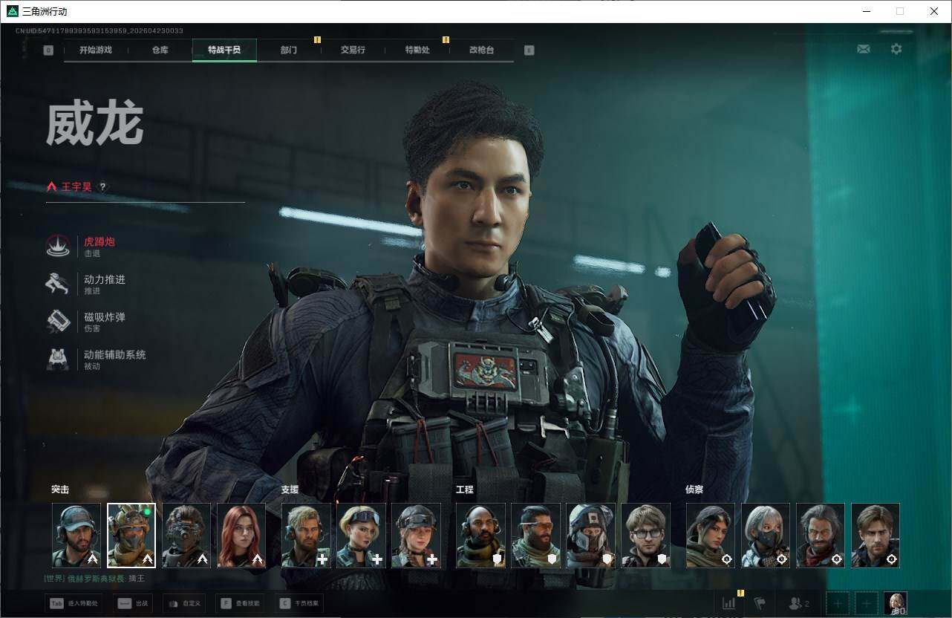Choose the glasses-wearing engineer operator portrait
The width and height of the screenshot is (952, 618).
point(645,536)
